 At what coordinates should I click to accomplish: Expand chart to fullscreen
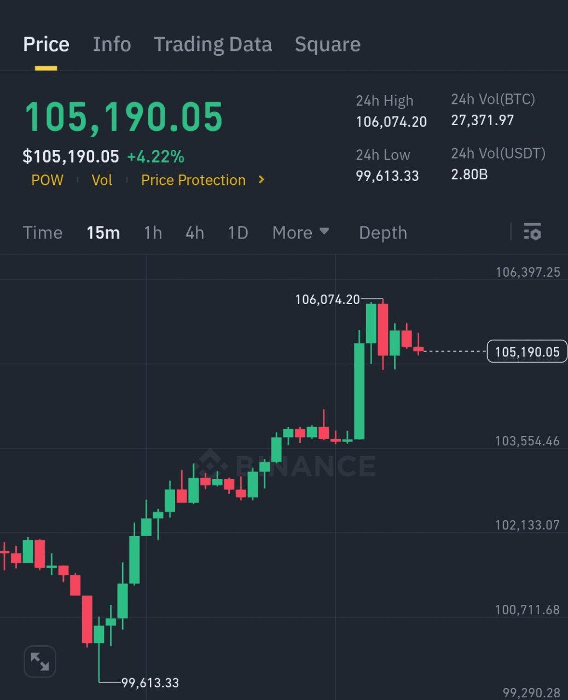pyautogui.click(x=40, y=662)
